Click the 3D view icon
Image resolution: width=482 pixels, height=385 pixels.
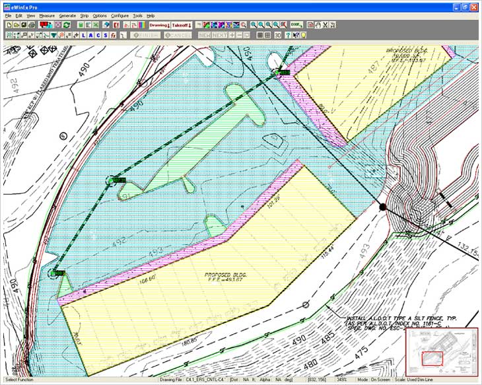[x=277, y=35]
